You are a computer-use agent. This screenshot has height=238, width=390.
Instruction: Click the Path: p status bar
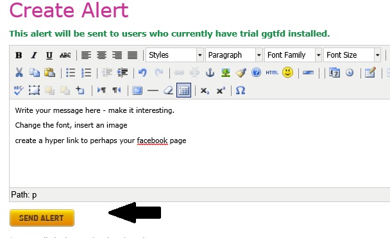pyautogui.click(x=199, y=195)
